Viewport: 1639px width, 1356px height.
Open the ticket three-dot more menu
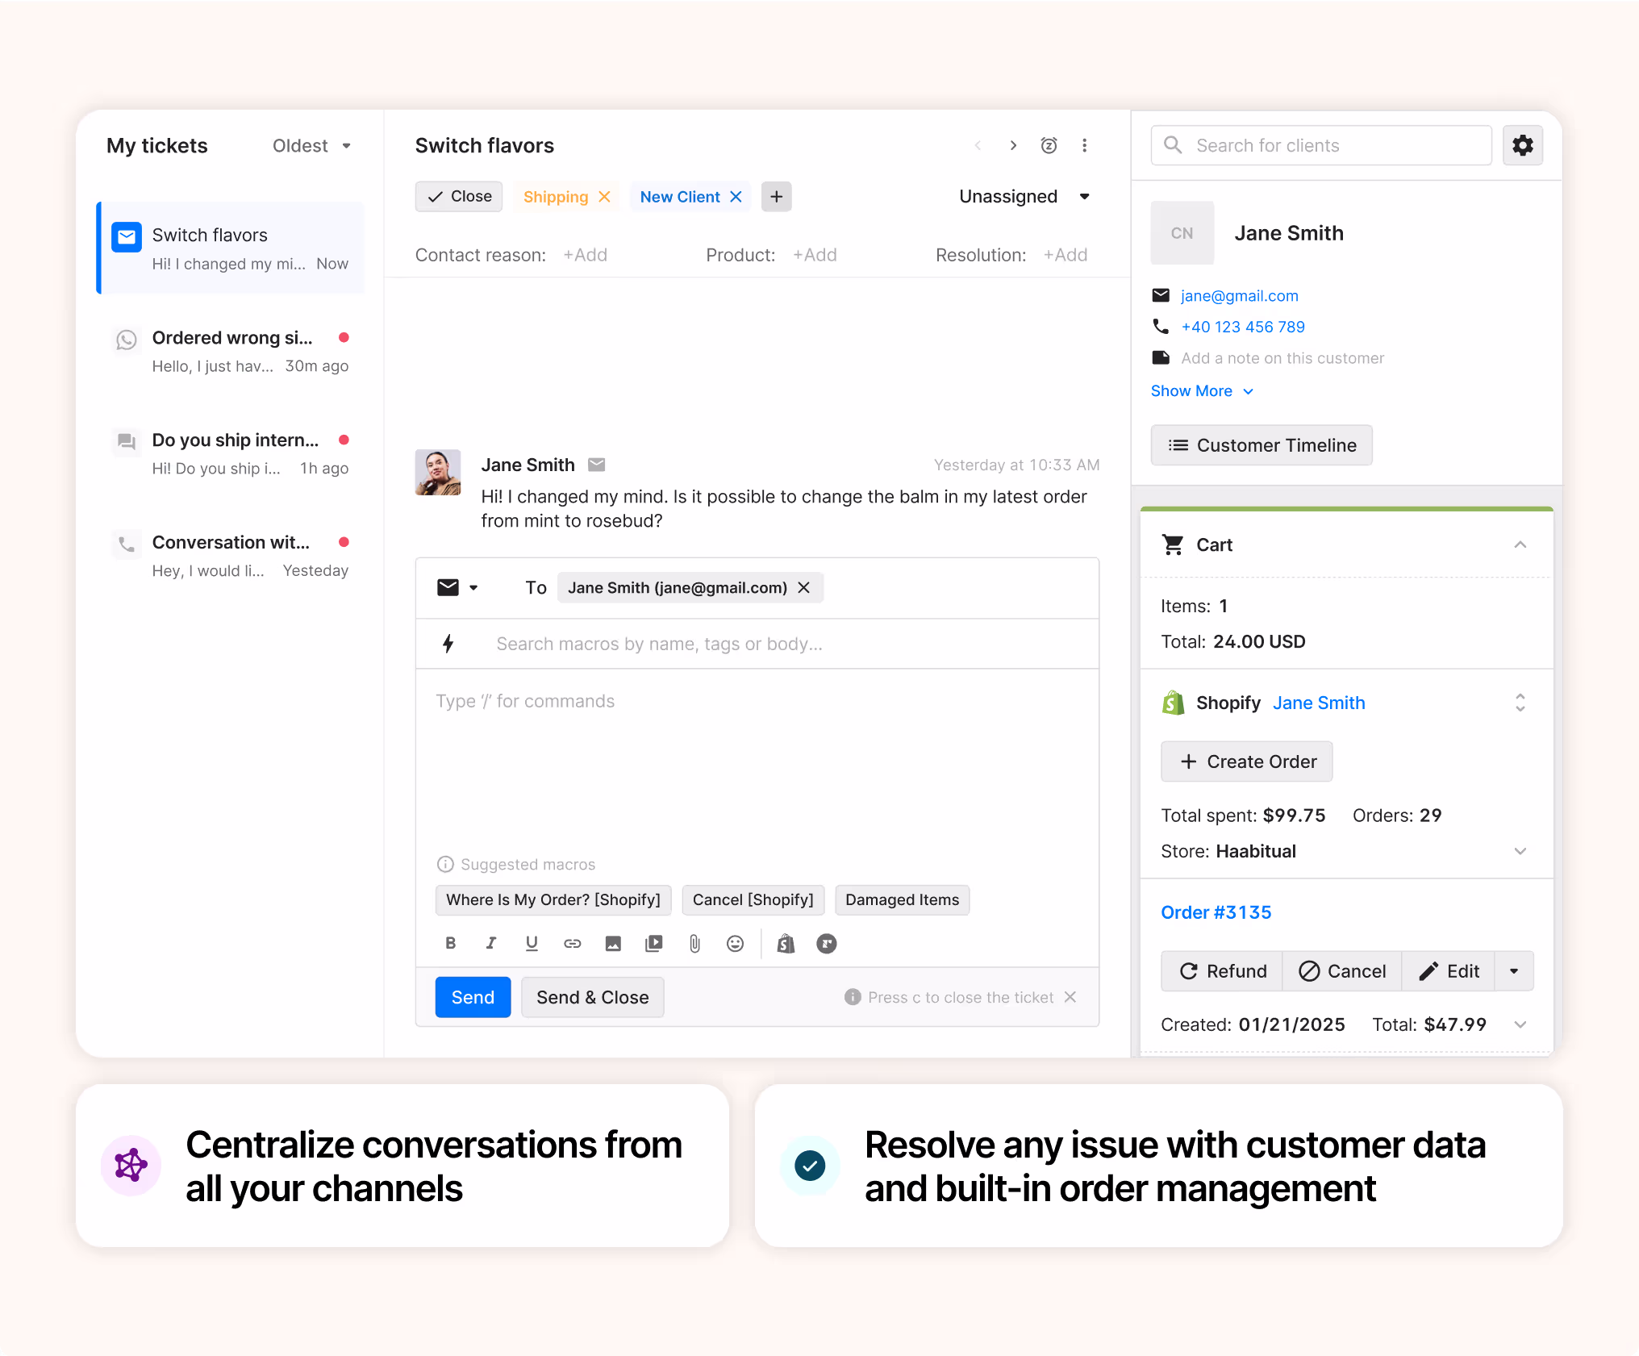pyautogui.click(x=1084, y=145)
